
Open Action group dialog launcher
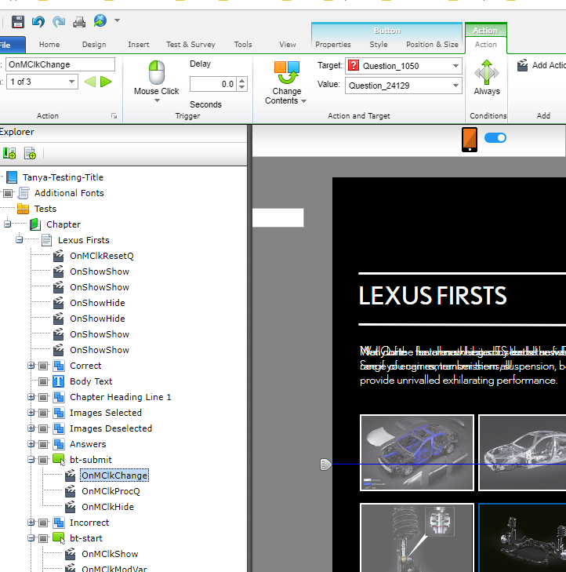click(x=114, y=116)
